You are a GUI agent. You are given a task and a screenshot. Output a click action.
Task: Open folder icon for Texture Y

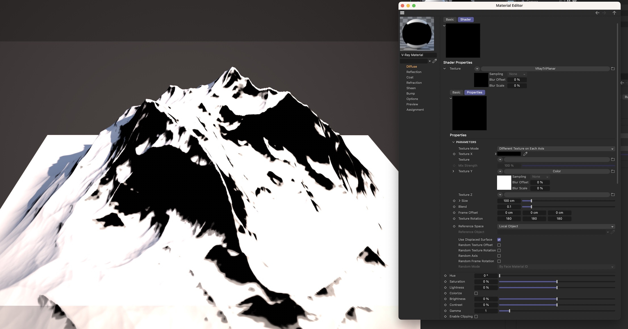(613, 171)
